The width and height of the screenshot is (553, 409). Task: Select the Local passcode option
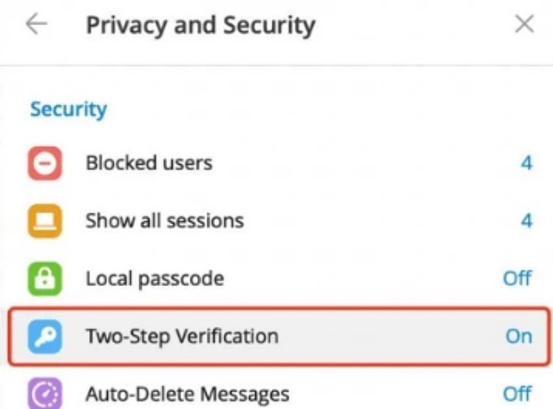[154, 278]
